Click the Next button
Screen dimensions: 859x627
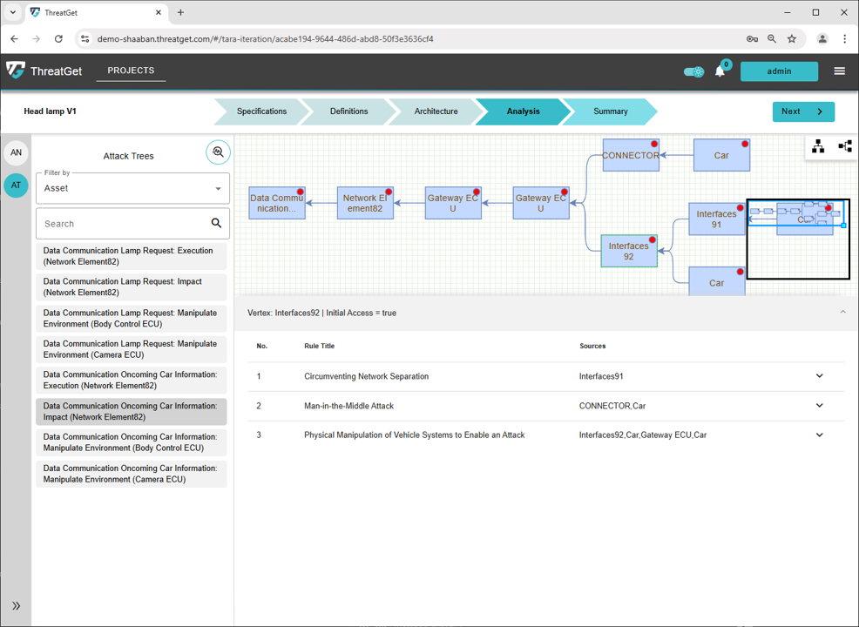coord(802,111)
